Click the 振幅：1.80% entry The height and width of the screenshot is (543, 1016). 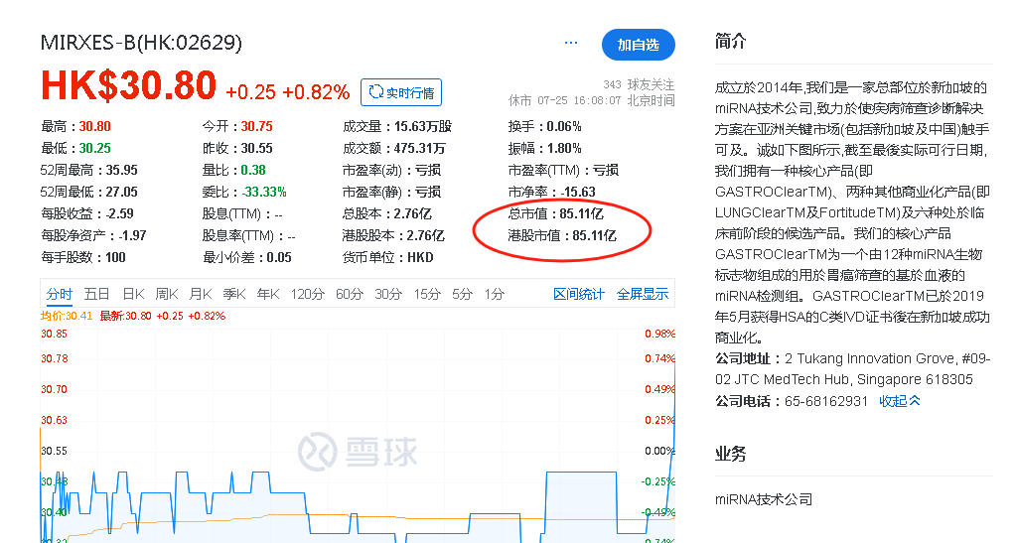click(545, 148)
